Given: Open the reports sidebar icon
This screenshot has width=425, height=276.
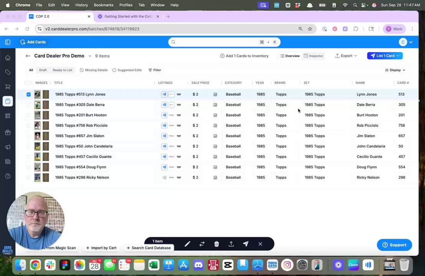Looking at the screenshot, I should [8, 161].
